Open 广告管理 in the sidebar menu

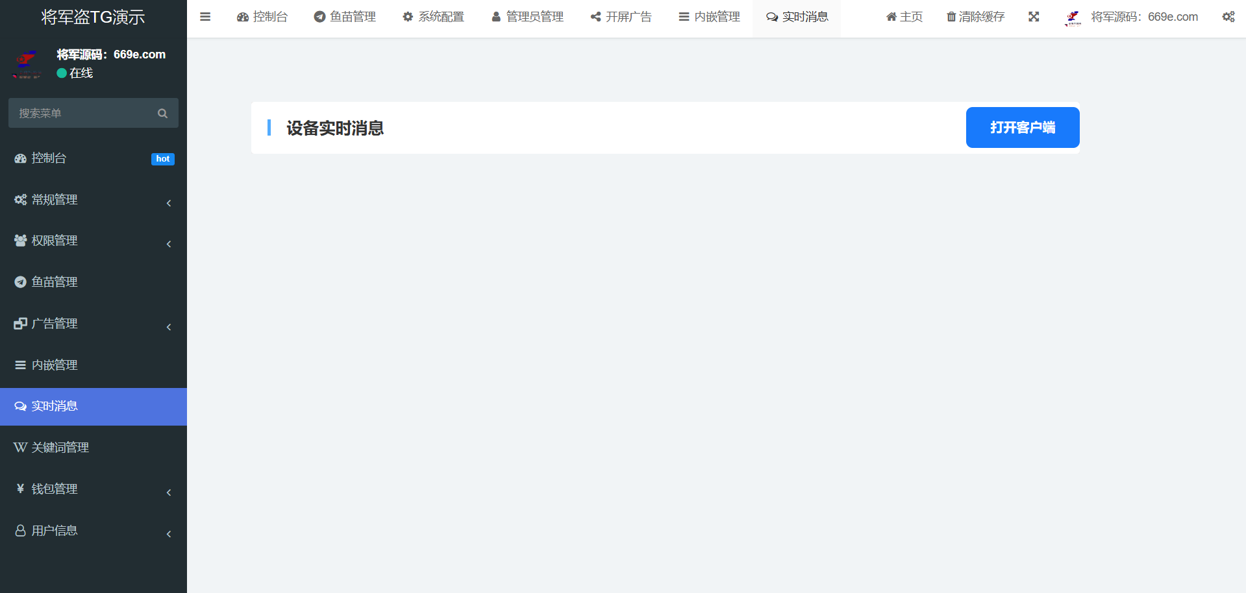click(93, 324)
